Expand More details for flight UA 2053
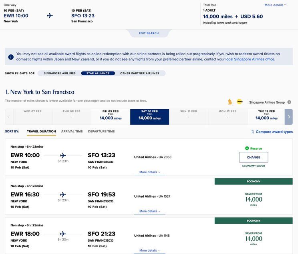 [x=149, y=172]
